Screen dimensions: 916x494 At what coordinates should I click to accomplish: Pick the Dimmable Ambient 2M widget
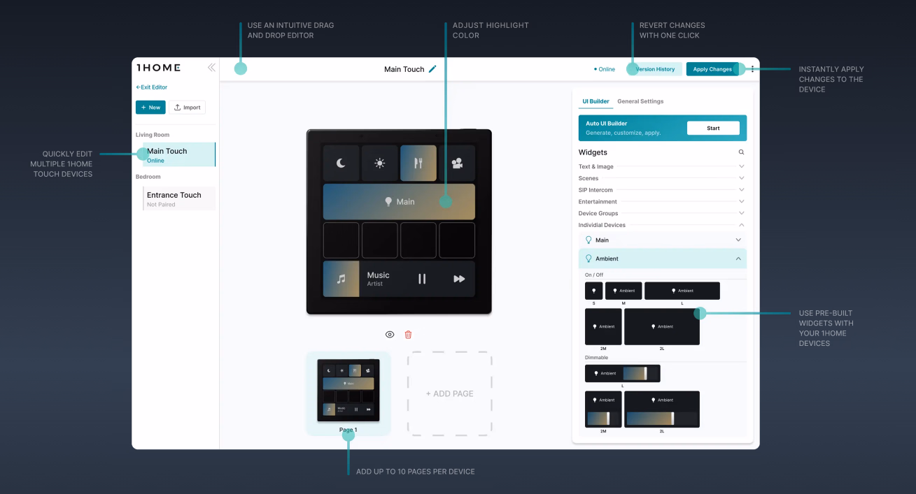point(603,409)
